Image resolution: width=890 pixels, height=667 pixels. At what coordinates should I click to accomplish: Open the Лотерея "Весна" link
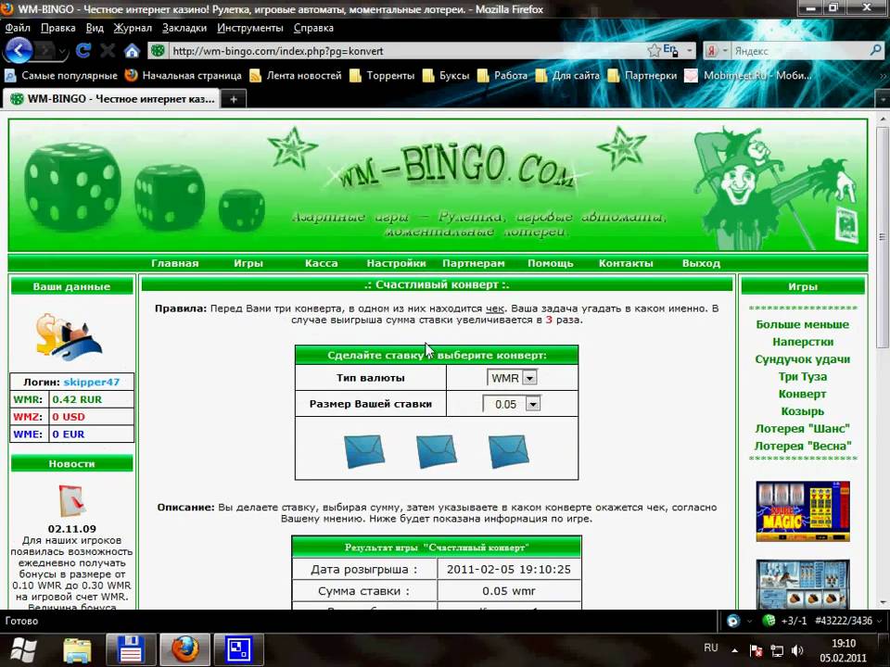[802, 446]
